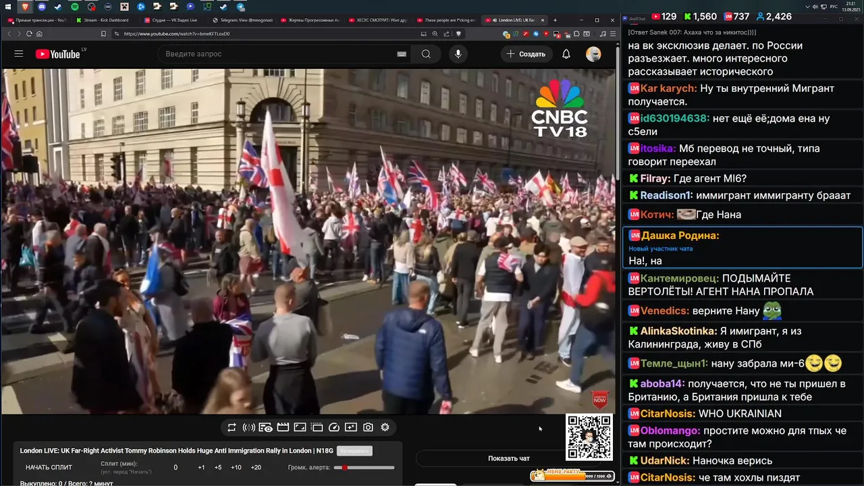This screenshot has height=486, width=864.
Task: Expand the system tray hidden icons chevron
Action: [808, 7]
